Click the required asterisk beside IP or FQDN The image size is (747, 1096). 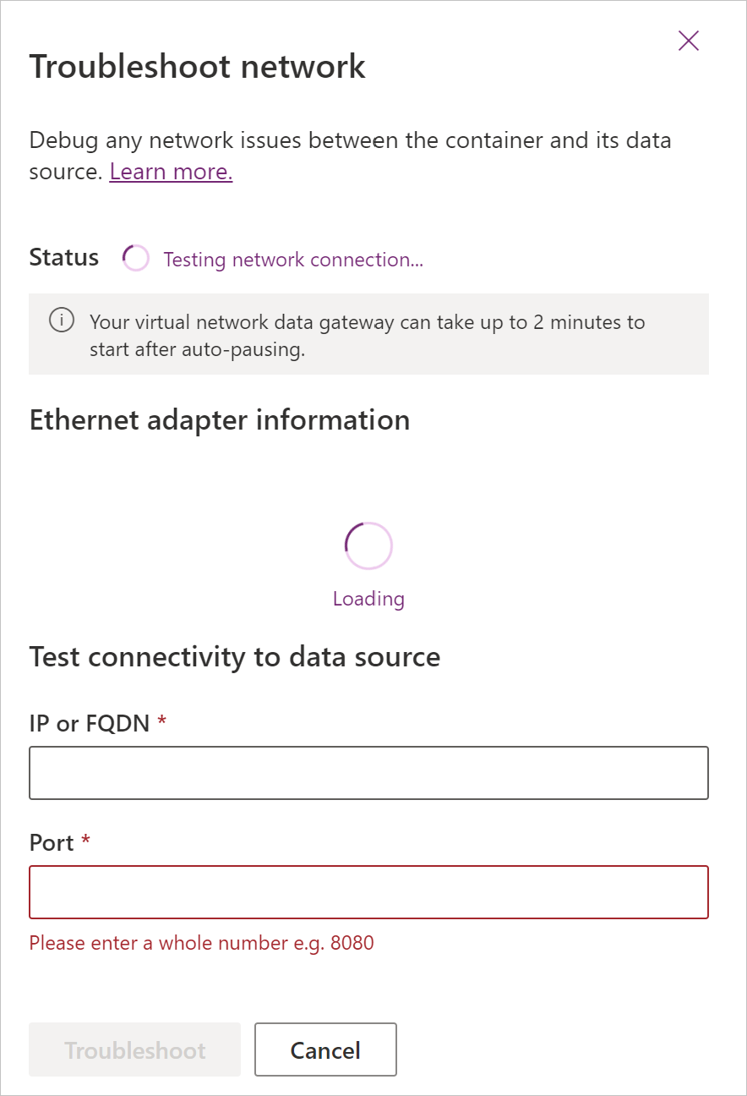point(161,720)
